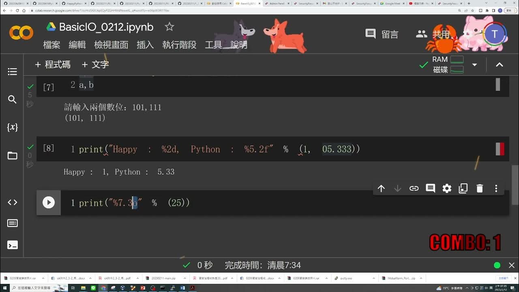Viewport: 519px width, 292px height.
Task: Click the green check connection status
Action: 423,65
